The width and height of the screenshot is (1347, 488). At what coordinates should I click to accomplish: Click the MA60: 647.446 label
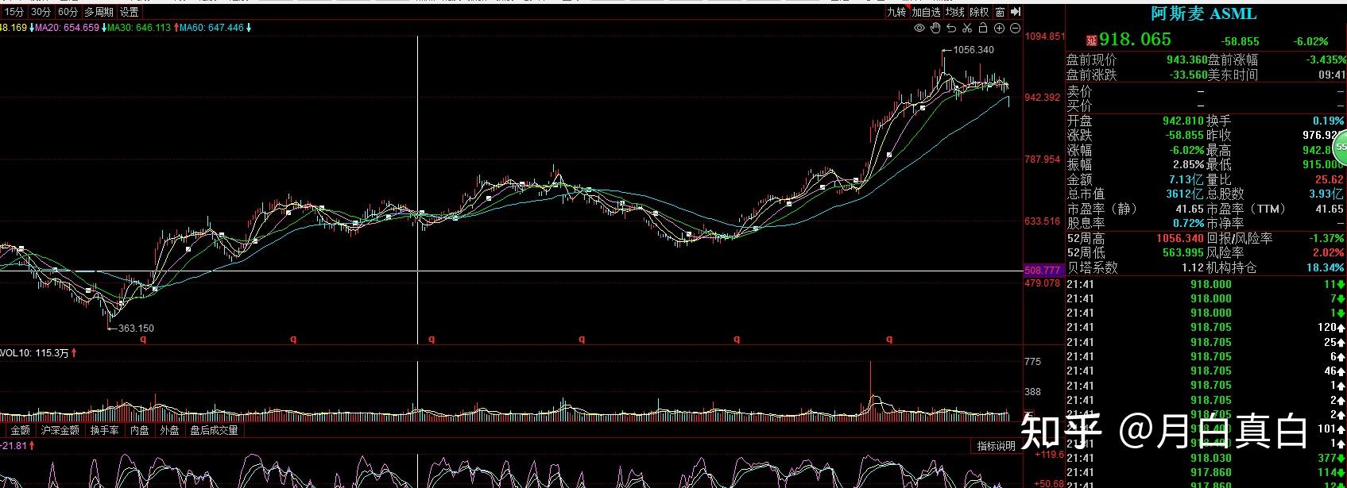211,28
